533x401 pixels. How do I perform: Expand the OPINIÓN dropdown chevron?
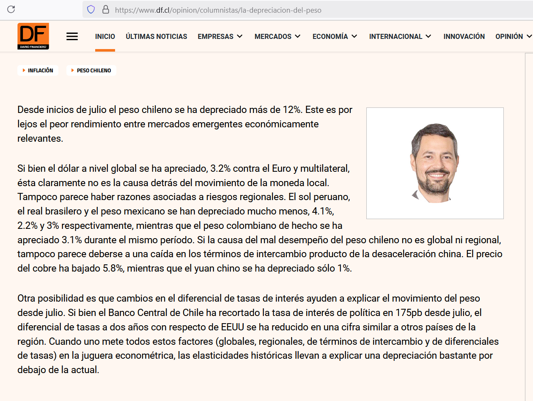529,36
